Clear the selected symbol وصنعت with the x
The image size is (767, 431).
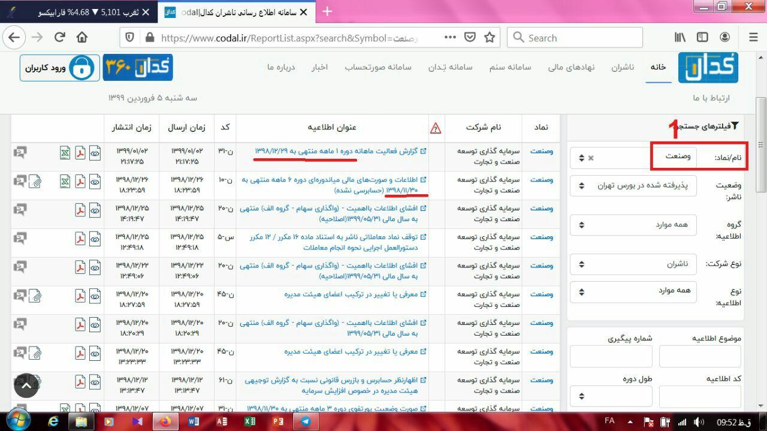tap(591, 158)
